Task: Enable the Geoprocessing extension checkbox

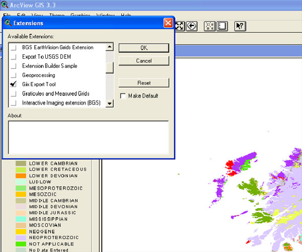Action: pyautogui.click(x=14, y=75)
